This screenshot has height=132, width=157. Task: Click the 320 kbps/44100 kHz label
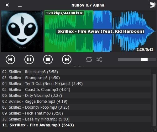pos(64,13)
